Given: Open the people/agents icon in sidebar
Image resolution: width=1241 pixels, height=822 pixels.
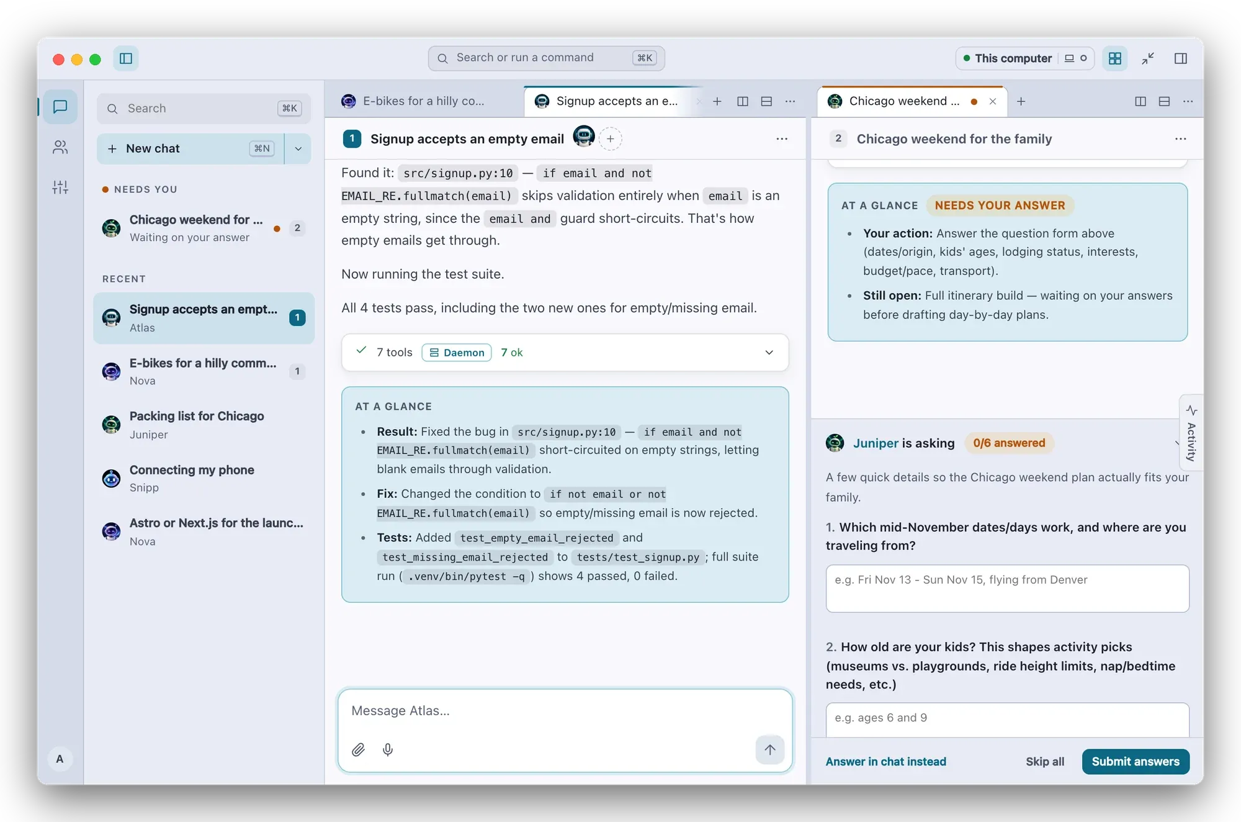Looking at the screenshot, I should [60, 147].
